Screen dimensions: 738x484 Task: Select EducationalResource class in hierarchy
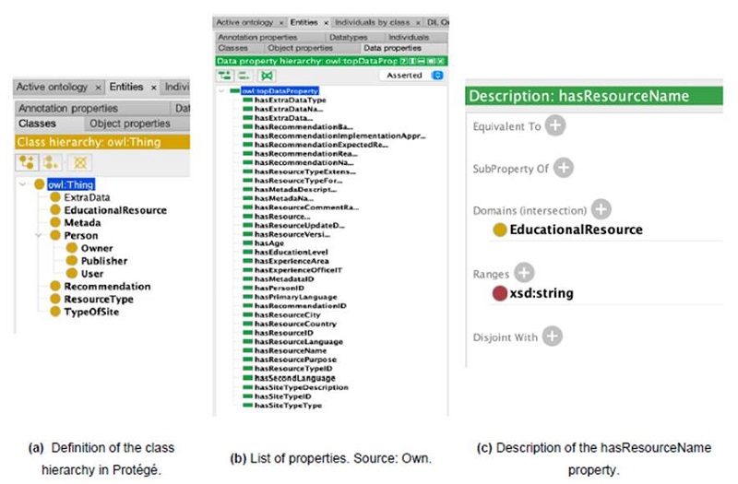tap(115, 210)
